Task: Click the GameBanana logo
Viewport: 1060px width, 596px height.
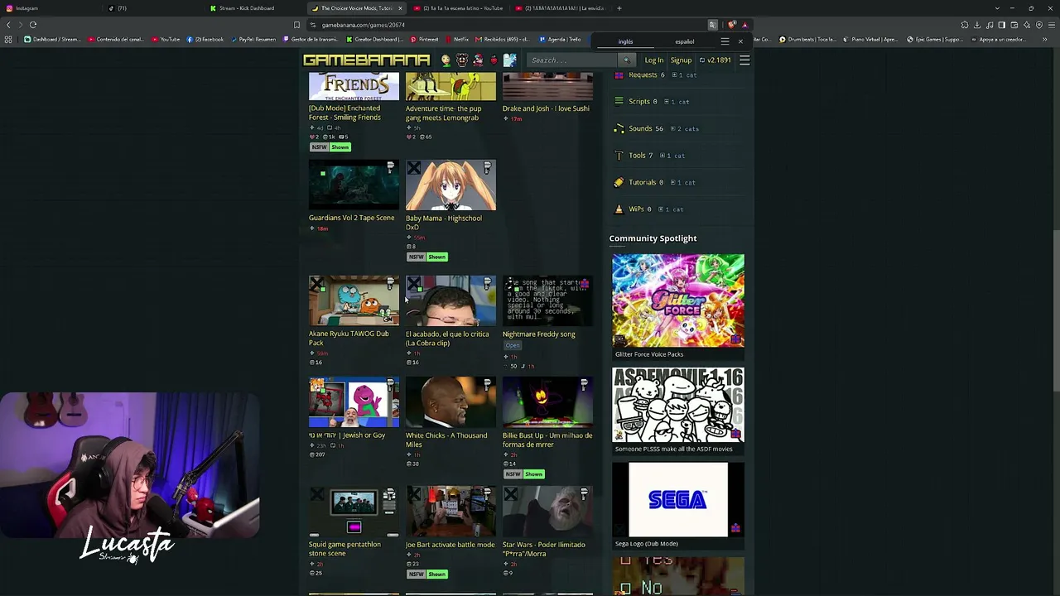Action: [367, 60]
